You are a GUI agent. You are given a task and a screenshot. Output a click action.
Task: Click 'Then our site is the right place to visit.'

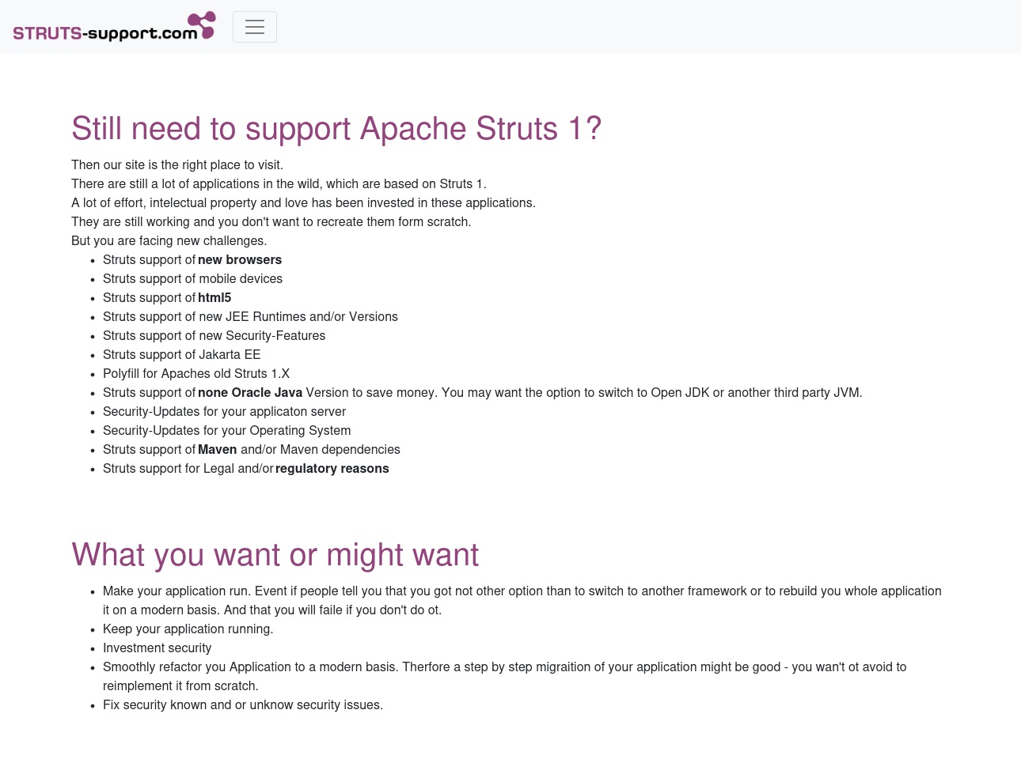pyautogui.click(x=177, y=164)
